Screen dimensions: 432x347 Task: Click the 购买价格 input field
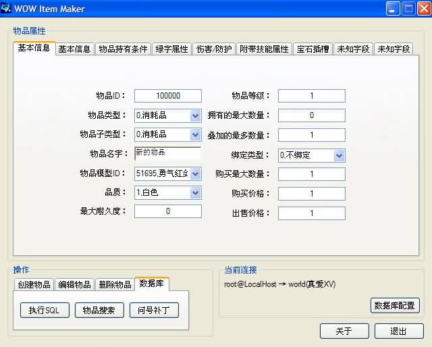pyautogui.click(x=312, y=194)
